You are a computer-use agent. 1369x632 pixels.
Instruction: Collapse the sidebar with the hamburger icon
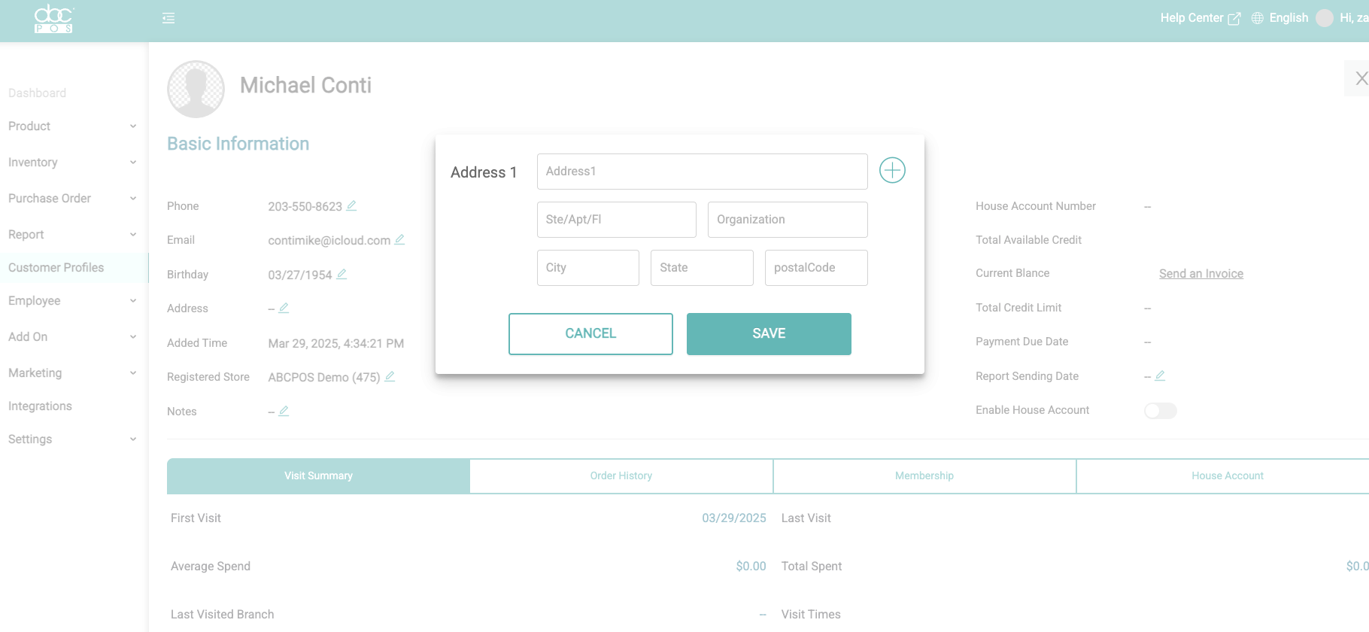pos(168,18)
